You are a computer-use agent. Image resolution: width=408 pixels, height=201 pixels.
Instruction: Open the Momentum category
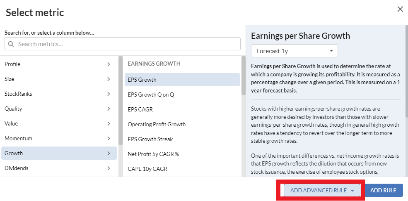tap(59, 138)
